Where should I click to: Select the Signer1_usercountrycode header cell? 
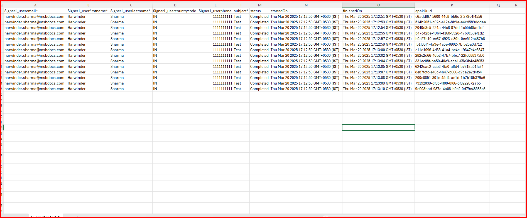click(175, 11)
